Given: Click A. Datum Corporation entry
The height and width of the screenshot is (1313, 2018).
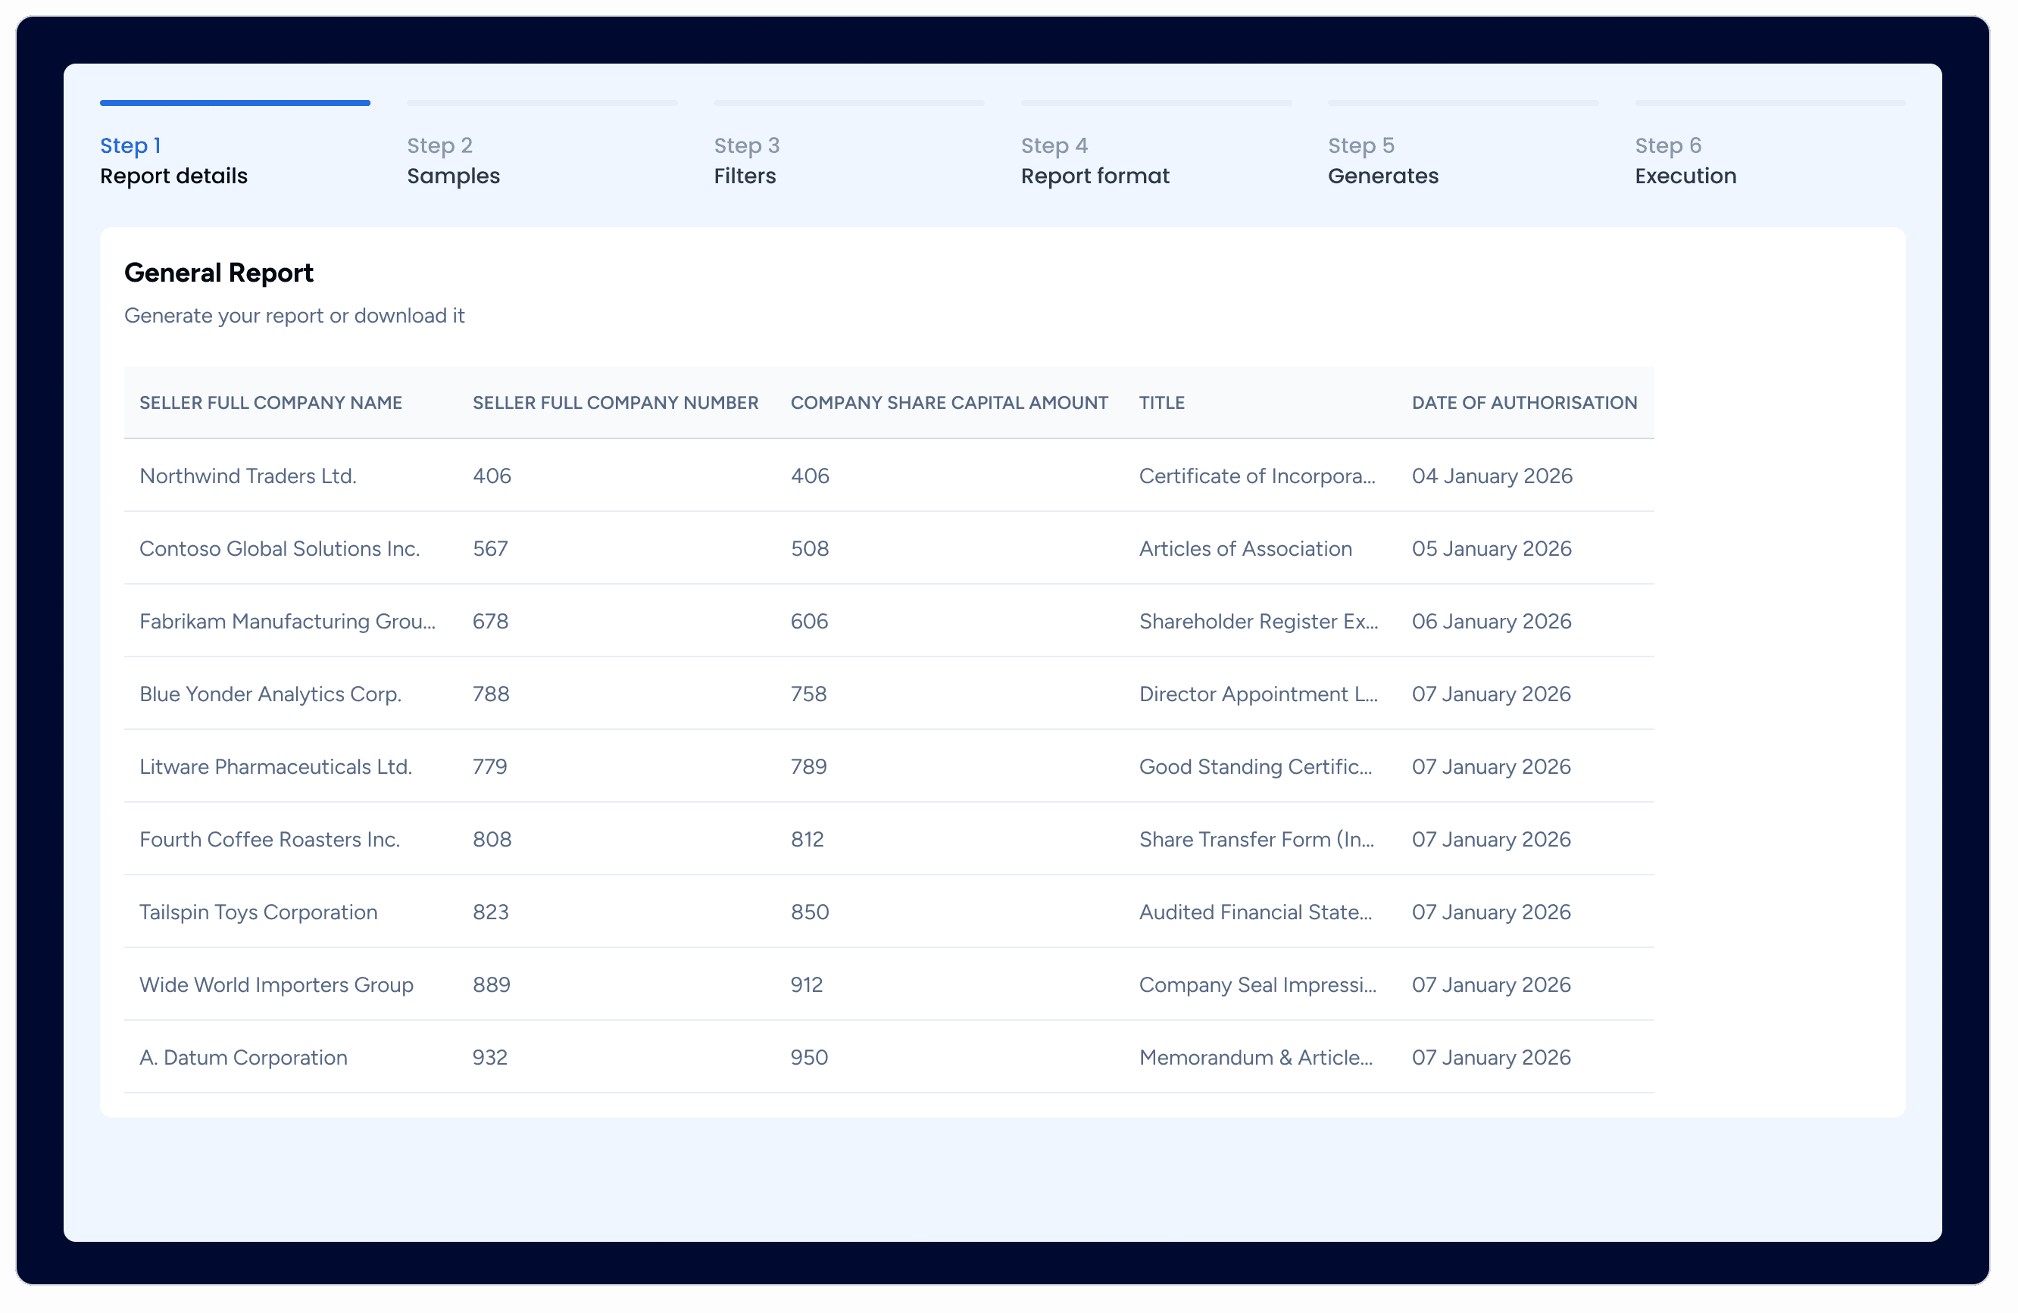Looking at the screenshot, I should tap(242, 1057).
